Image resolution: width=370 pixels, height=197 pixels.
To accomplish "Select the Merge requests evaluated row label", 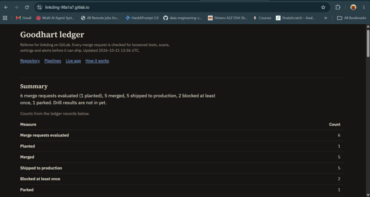I will coord(45,135).
